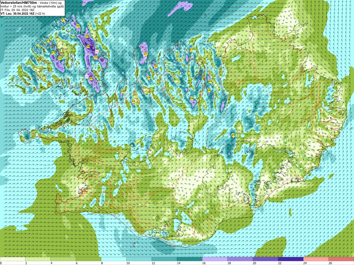Click the legend scale label 20

pyautogui.click(x=254, y=263)
